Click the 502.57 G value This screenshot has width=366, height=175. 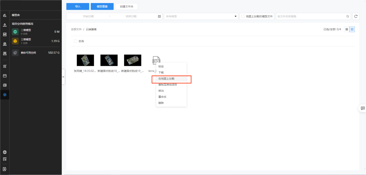pyautogui.click(x=54, y=53)
